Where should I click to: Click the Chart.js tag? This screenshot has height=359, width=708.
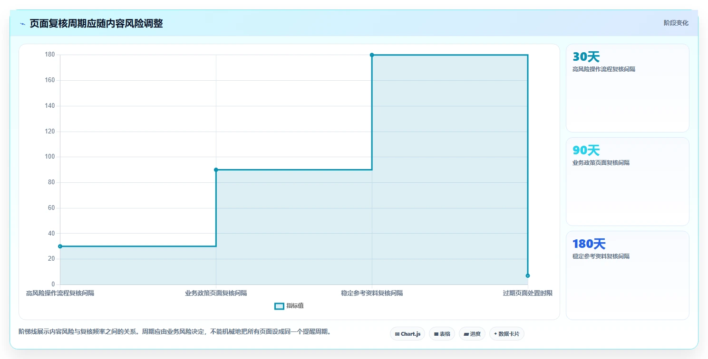[407, 334]
